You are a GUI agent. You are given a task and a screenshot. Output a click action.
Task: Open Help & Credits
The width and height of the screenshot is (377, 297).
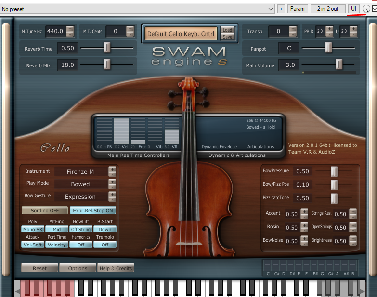pos(116,268)
